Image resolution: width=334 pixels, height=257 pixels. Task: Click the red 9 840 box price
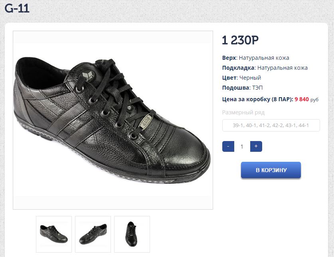click(x=302, y=99)
